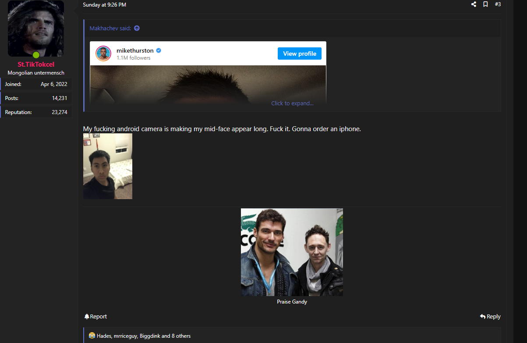Viewport: 527px width, 343px height.
Task: Click reaction user Hades
Action: pos(104,336)
